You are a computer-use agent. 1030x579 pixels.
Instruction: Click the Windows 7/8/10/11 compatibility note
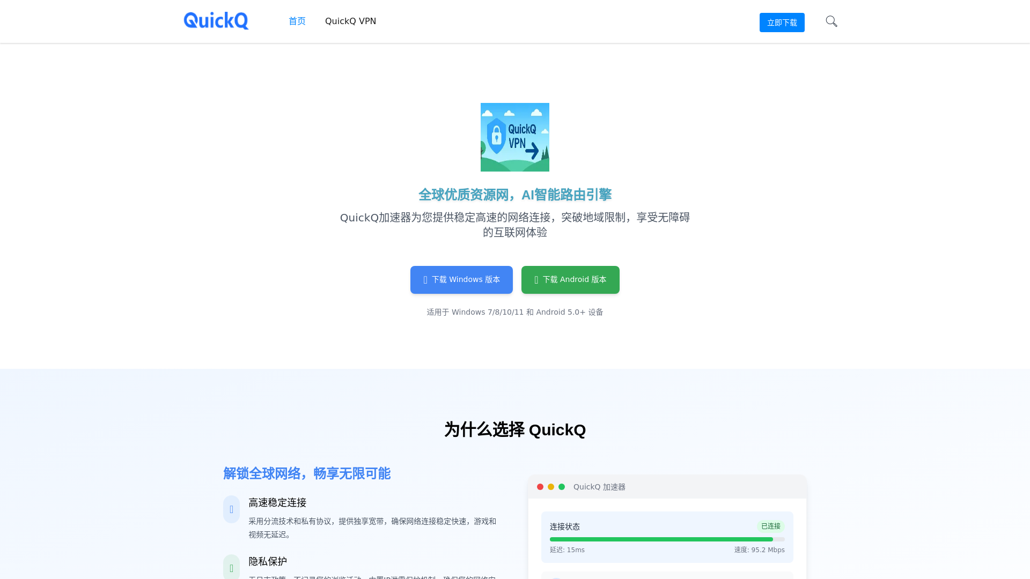pyautogui.click(x=515, y=312)
